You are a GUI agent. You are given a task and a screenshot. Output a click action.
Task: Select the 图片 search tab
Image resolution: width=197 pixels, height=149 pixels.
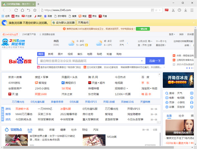point(60,54)
